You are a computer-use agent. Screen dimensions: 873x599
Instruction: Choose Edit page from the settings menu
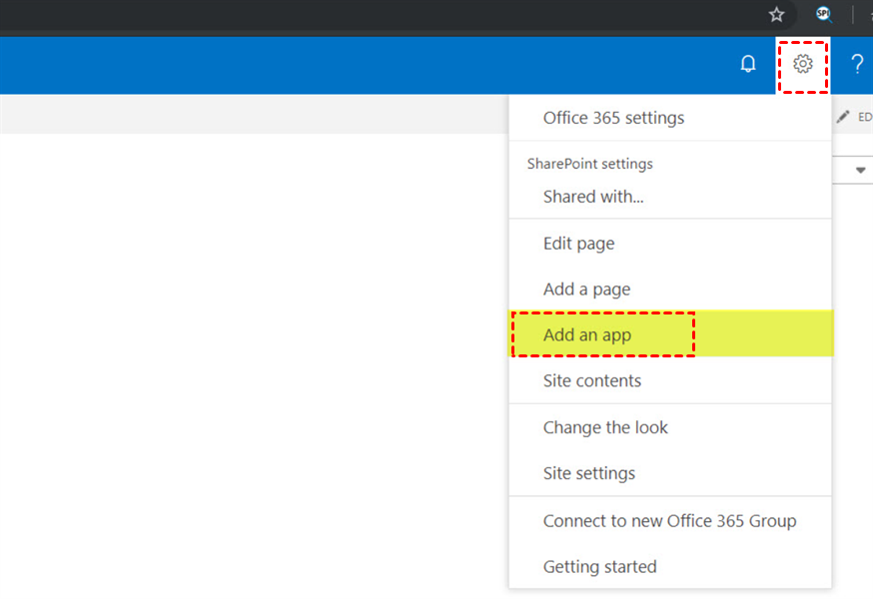[578, 244]
